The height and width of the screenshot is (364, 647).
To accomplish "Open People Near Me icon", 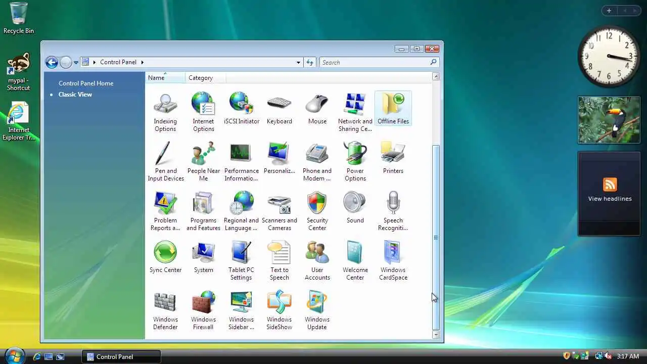I will tap(203, 162).
